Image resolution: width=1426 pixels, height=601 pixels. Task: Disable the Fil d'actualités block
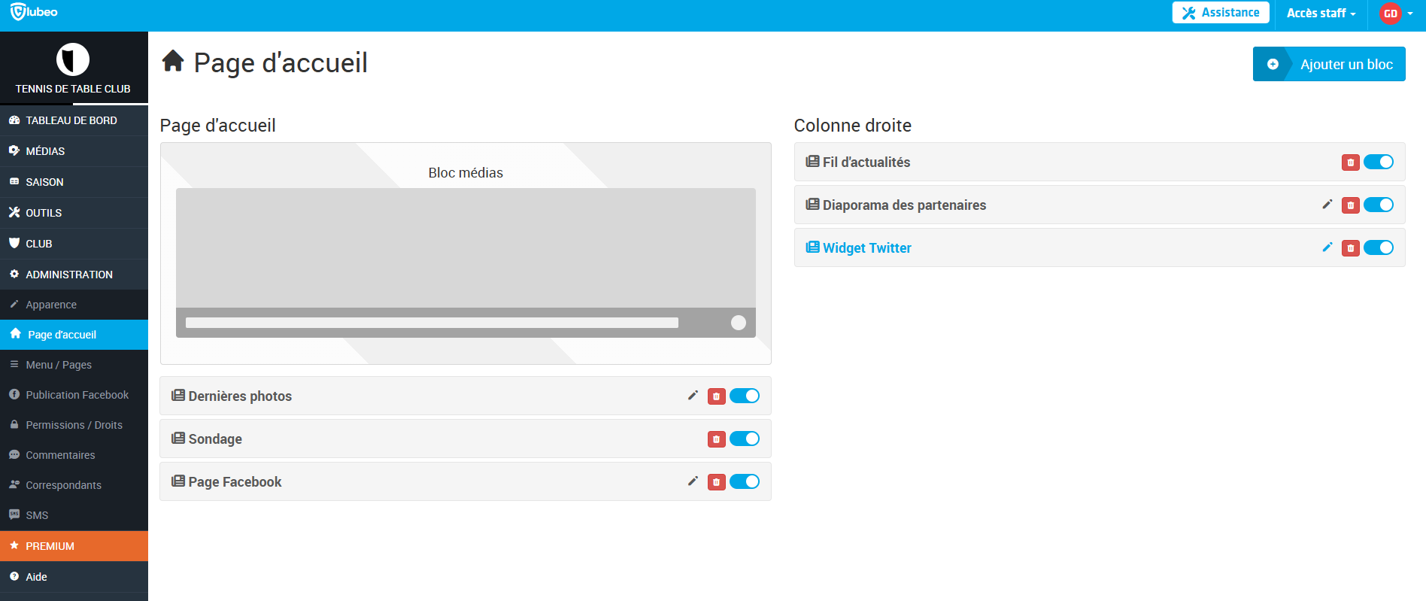1379,162
